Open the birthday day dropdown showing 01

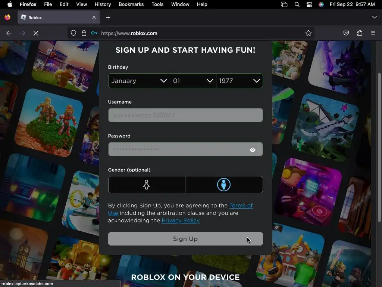pos(193,81)
